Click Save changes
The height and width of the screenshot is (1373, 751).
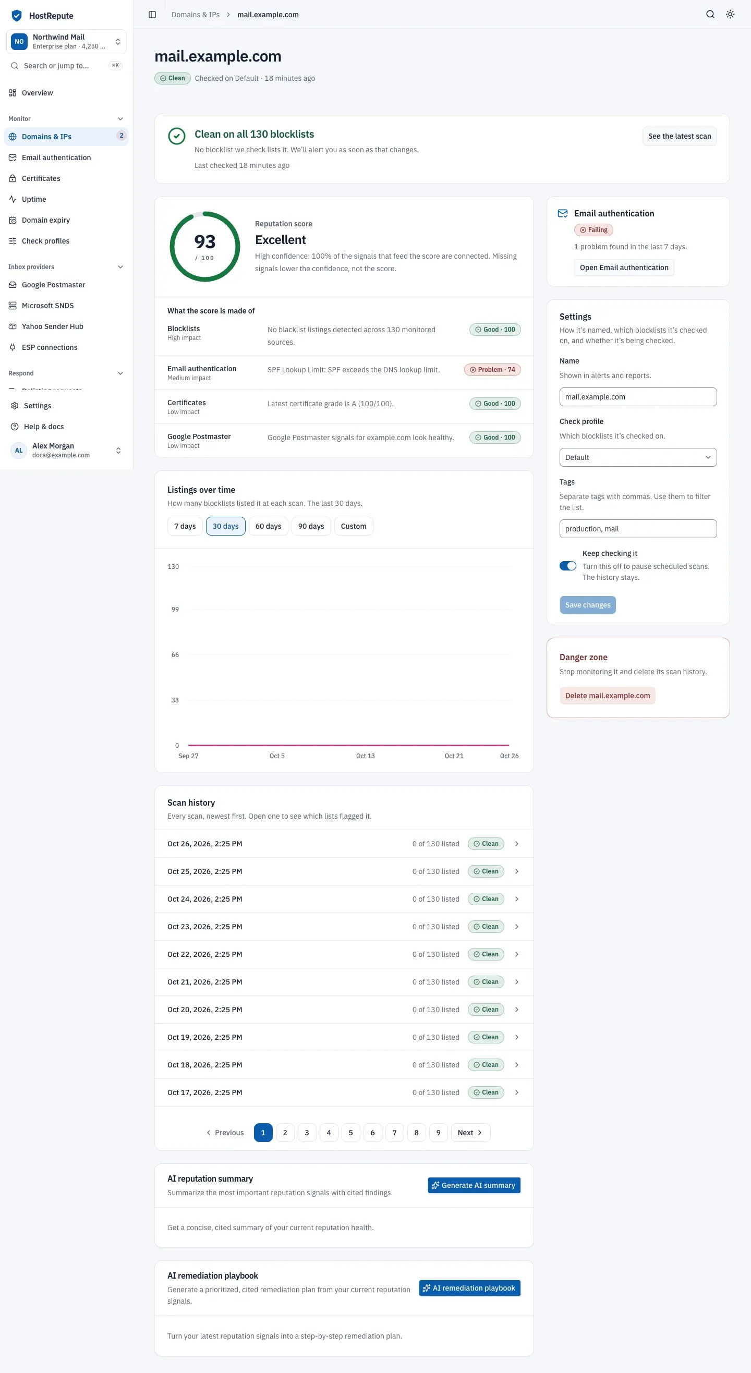pyautogui.click(x=587, y=604)
